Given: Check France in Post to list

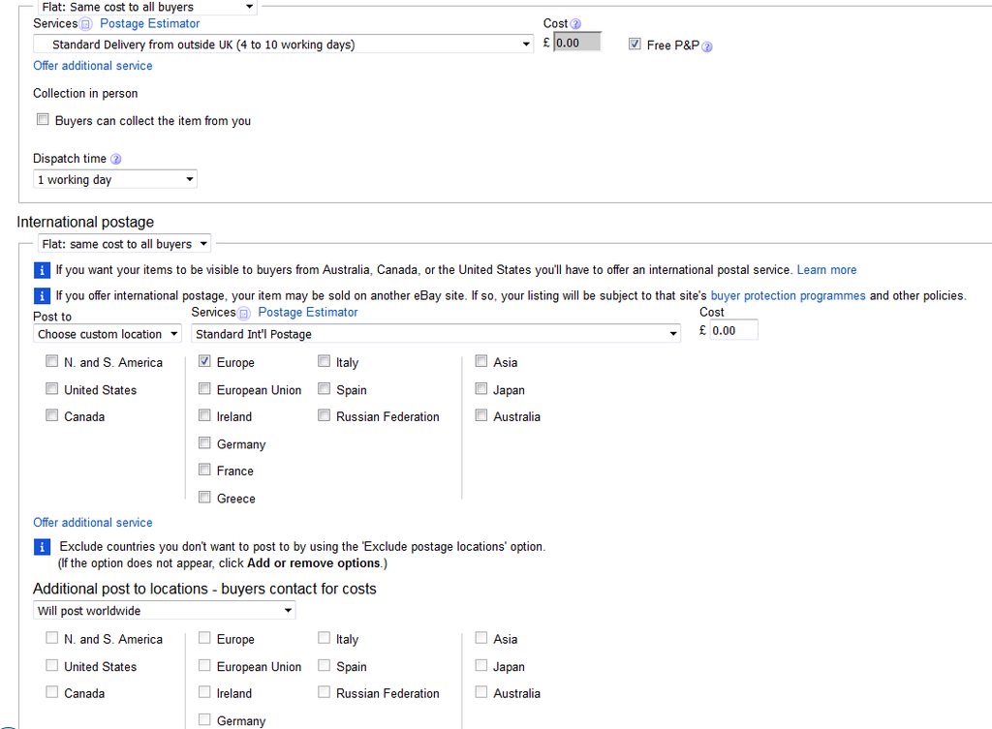Looking at the screenshot, I should (x=204, y=470).
